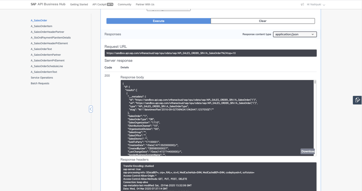Select A_SalesOrderText entity

click(x=41, y=49)
